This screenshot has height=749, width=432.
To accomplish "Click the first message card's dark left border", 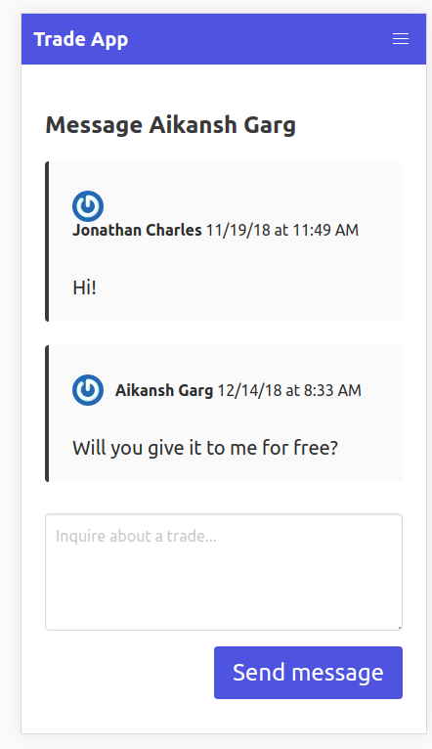I will coord(47,242).
